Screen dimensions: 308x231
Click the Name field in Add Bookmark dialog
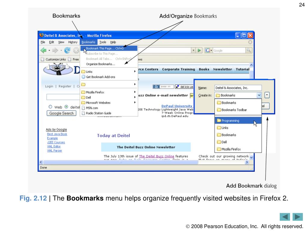point(238,88)
